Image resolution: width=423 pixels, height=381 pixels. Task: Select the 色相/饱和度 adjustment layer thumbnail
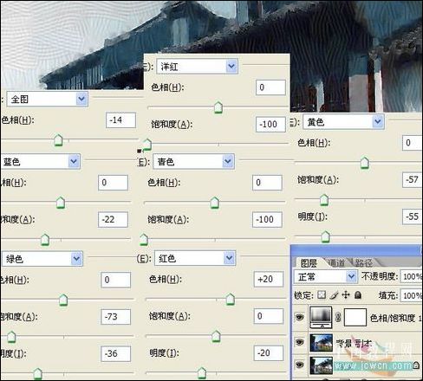point(321,317)
